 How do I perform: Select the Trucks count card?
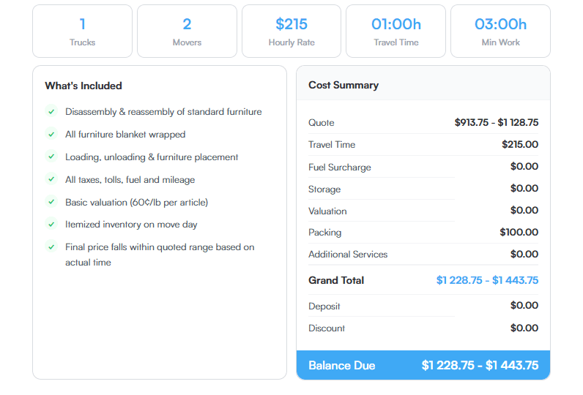click(82, 31)
